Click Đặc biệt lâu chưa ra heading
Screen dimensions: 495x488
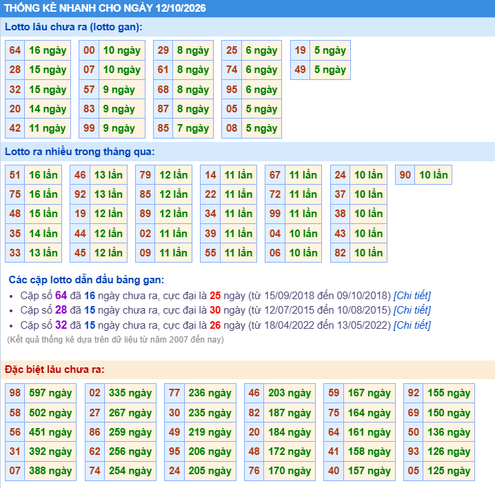(x=54, y=369)
